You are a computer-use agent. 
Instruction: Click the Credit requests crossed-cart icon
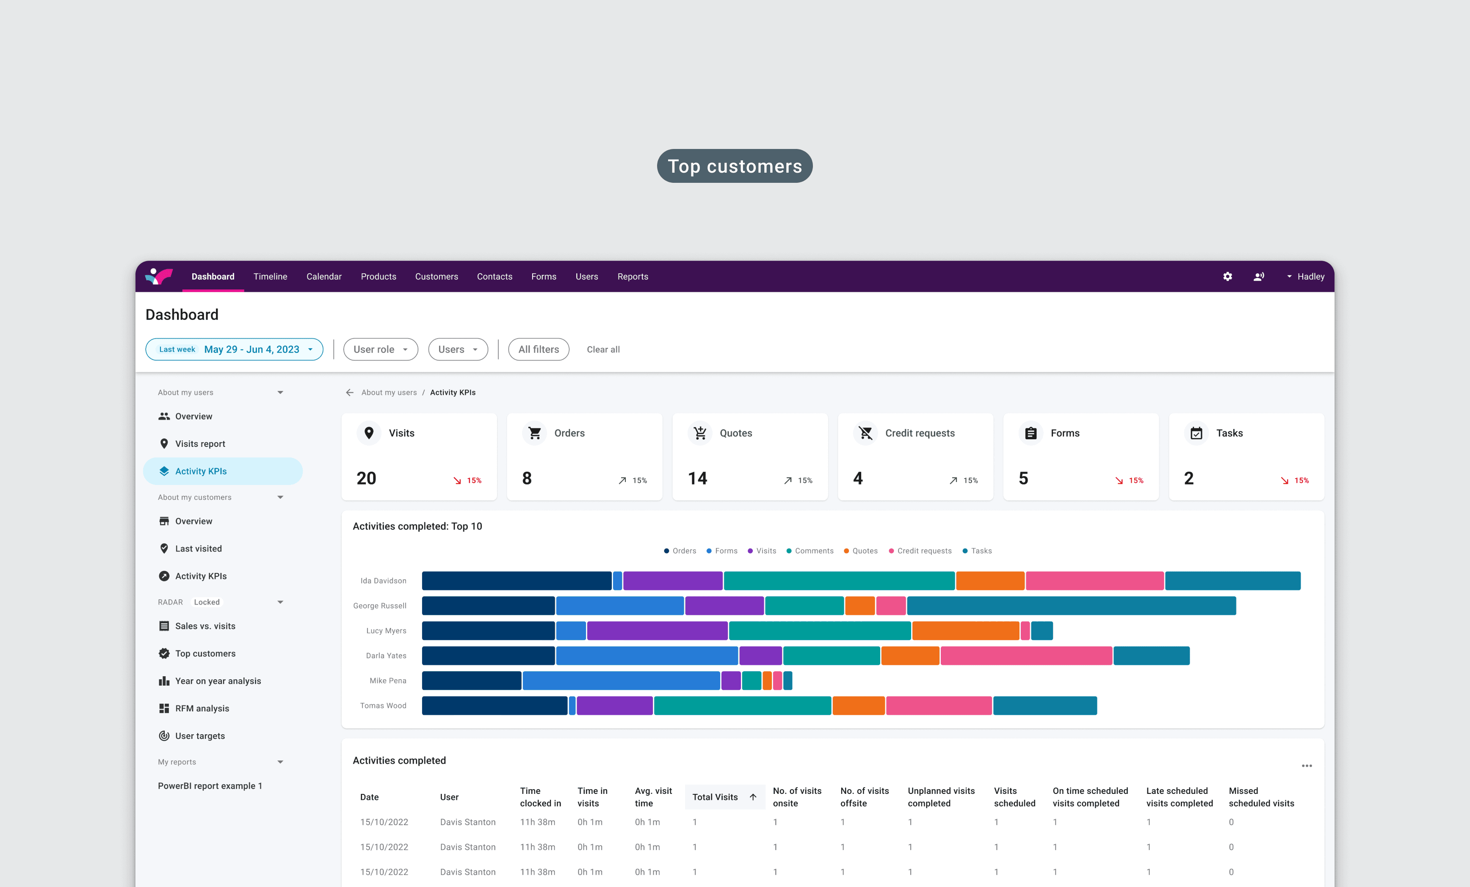866,432
